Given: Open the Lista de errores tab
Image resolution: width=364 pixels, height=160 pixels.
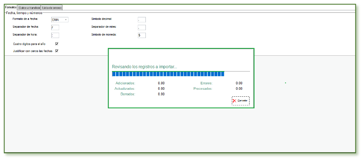Looking at the screenshot, I should (52, 8).
